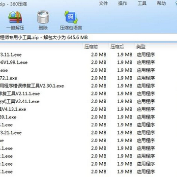Image resolution: width=177 pixels, height=177 pixels.
Task: Click 1.9 MB in the V2.11.1.exe row
Action: coord(125,94)
